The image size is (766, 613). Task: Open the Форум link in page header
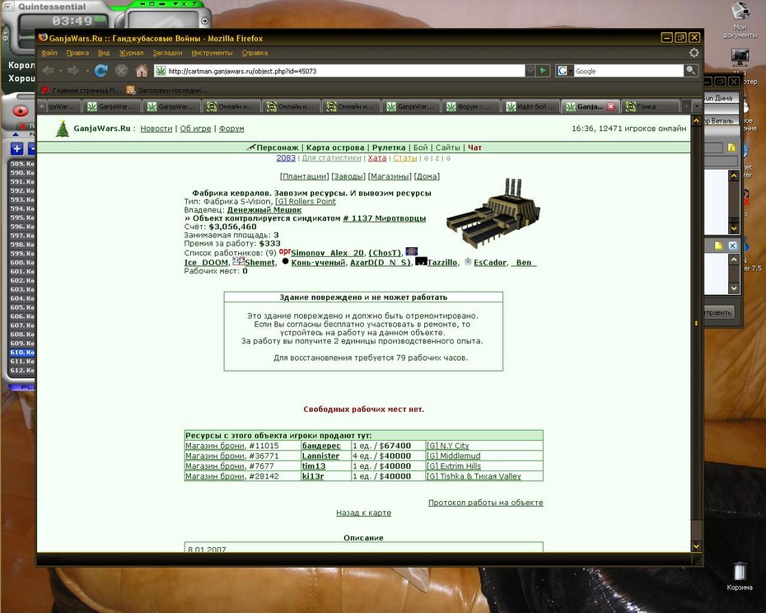[231, 129]
